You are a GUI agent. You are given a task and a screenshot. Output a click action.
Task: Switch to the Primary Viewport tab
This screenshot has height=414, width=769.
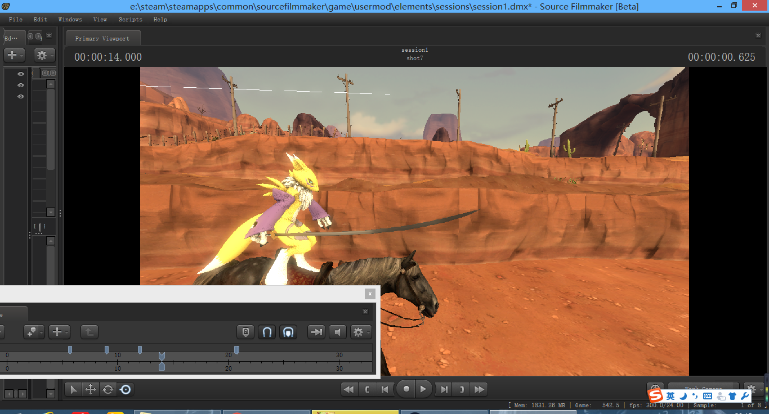(x=102, y=38)
